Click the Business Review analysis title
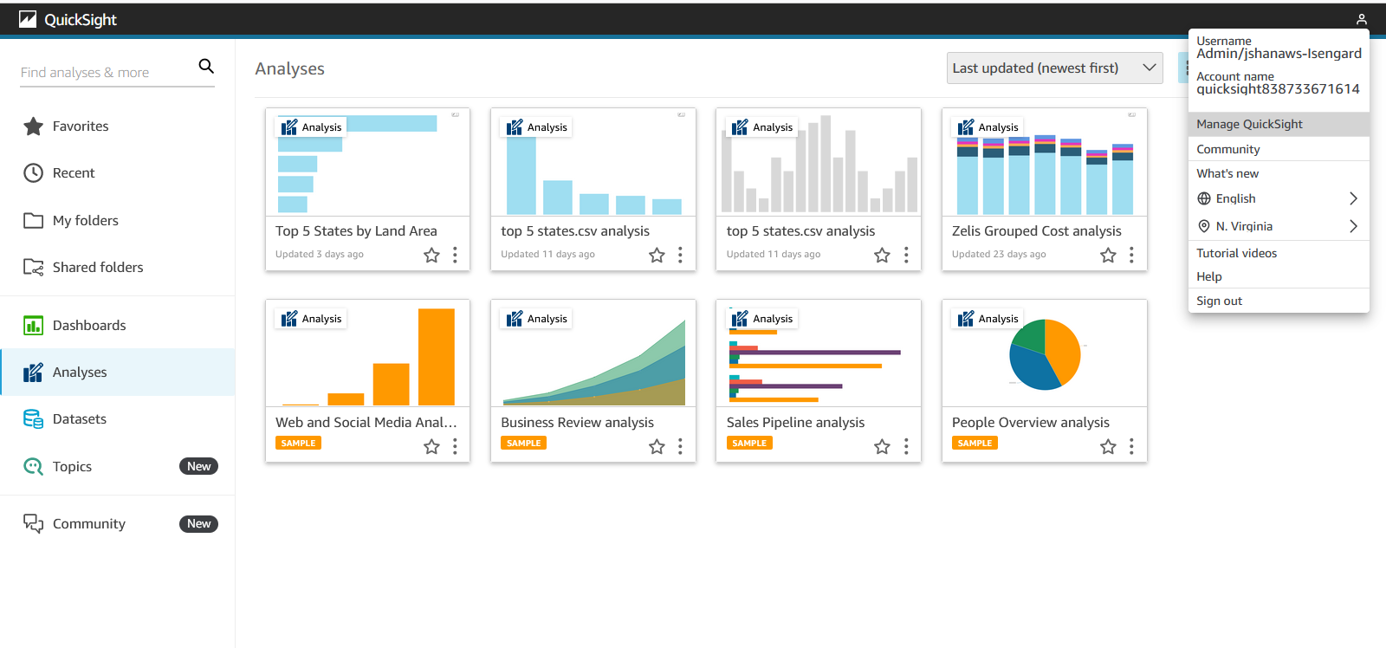Image resolution: width=1386 pixels, height=648 pixels. tap(577, 423)
